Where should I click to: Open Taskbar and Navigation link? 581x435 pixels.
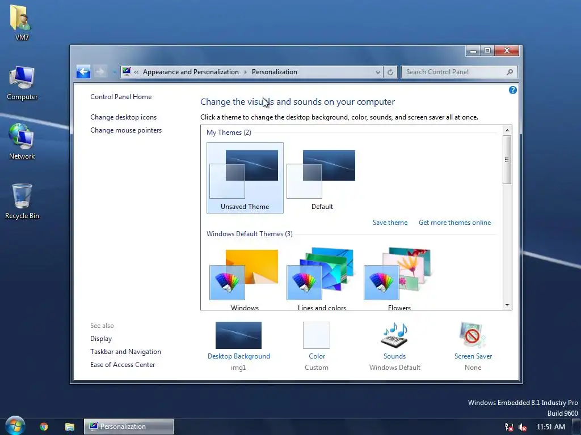coord(125,351)
